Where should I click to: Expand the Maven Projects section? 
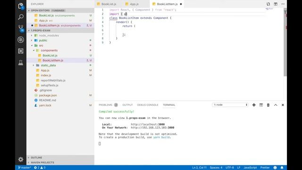pos(60,162)
